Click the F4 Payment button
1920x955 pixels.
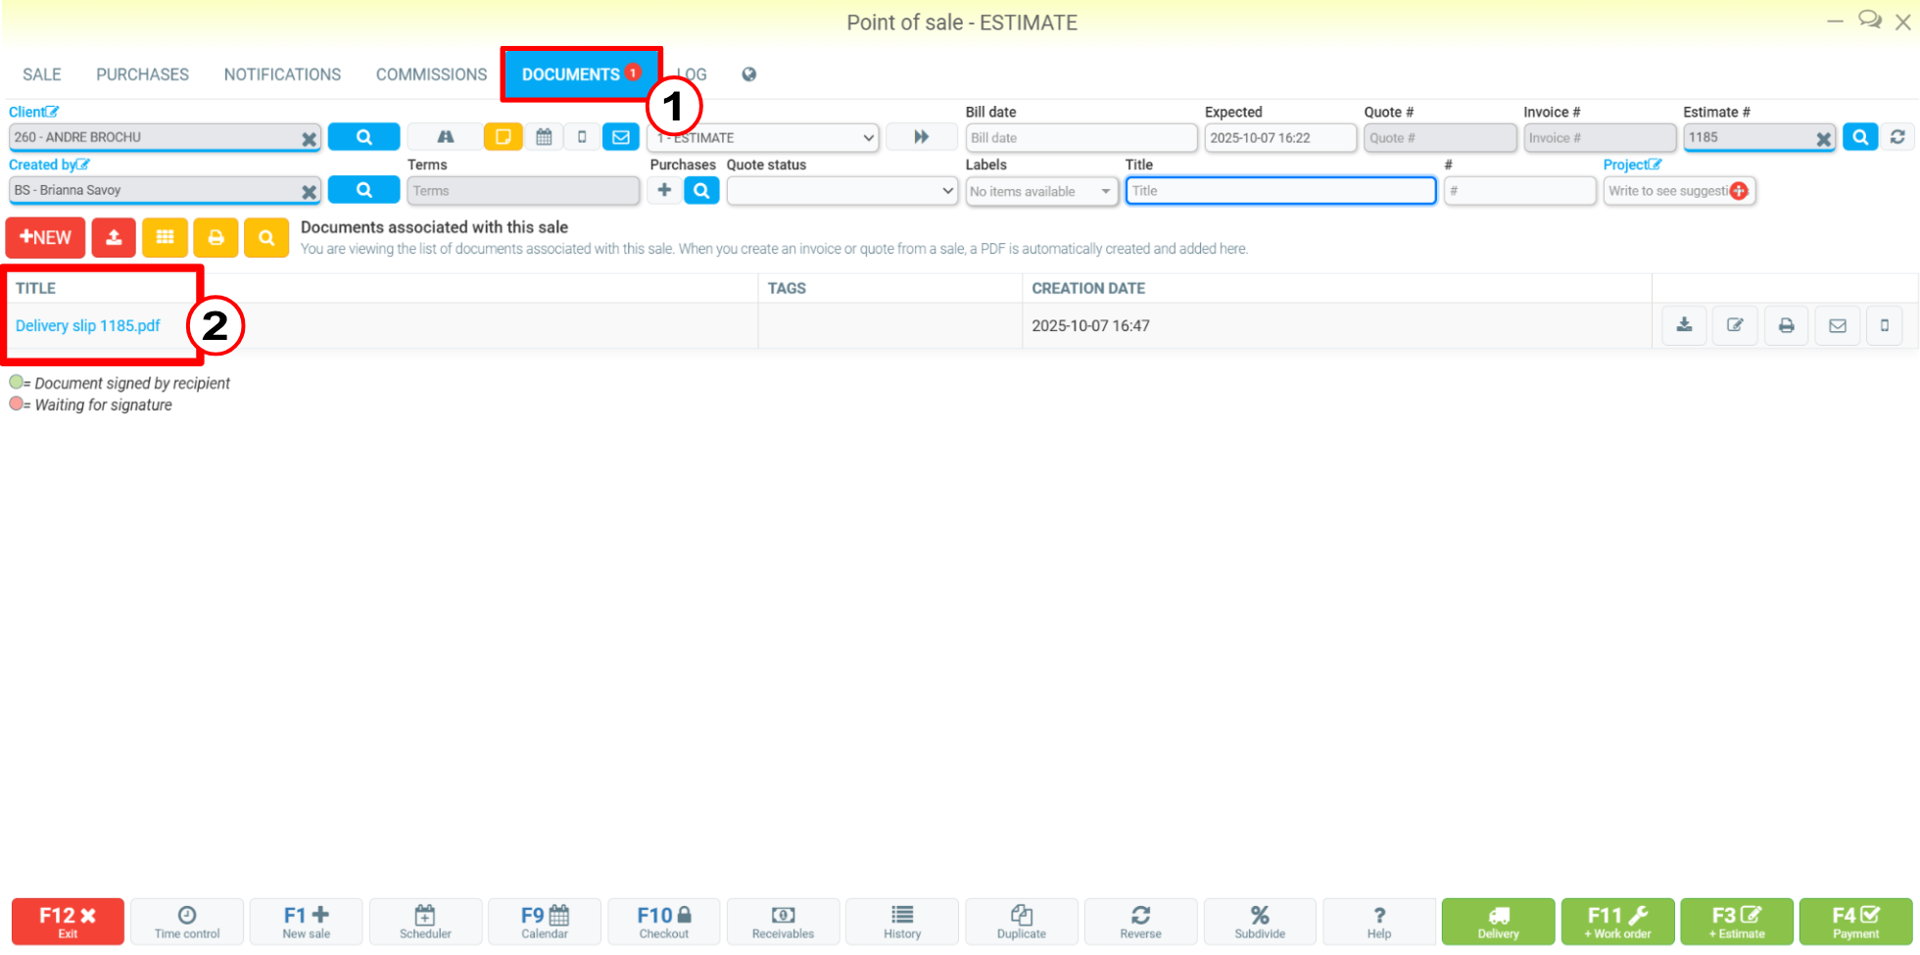pos(1855,922)
